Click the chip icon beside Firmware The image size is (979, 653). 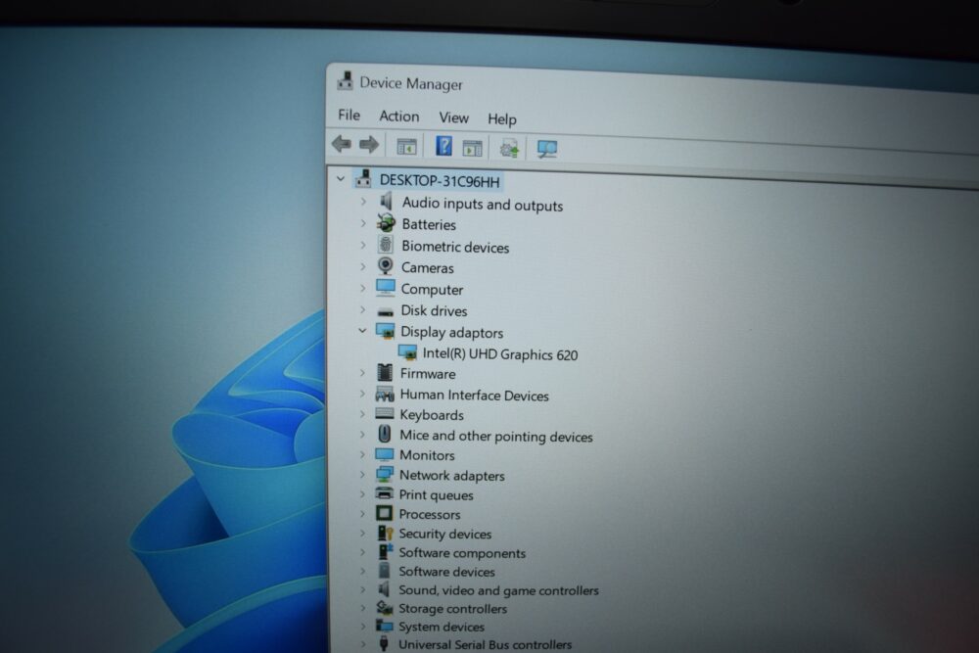tap(385, 372)
